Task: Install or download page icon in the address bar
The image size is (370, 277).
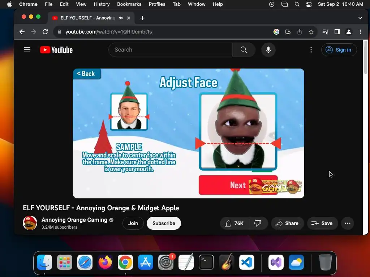Action: point(288,32)
